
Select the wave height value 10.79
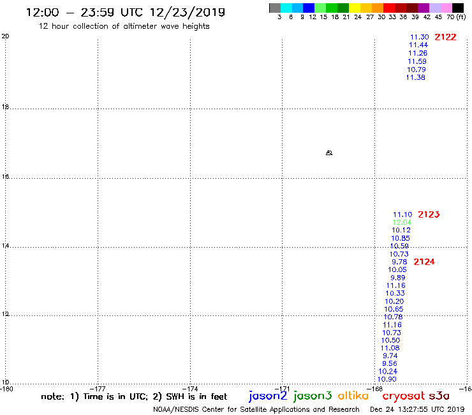click(x=417, y=70)
